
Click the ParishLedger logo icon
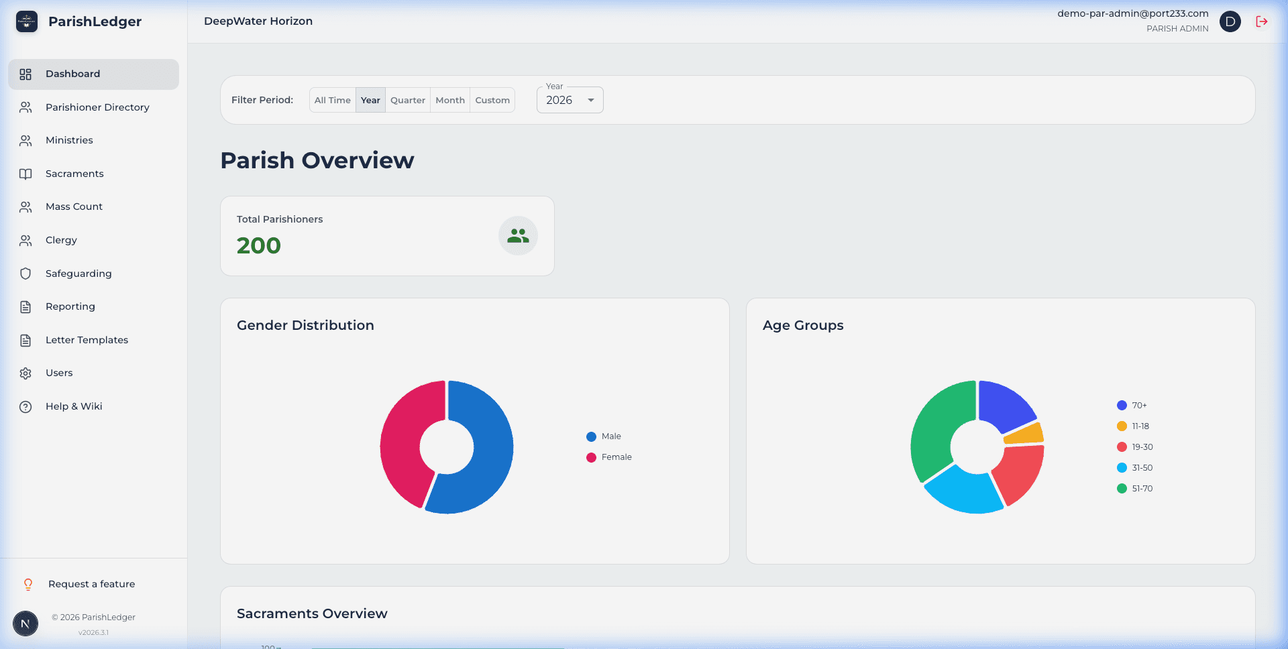26,21
